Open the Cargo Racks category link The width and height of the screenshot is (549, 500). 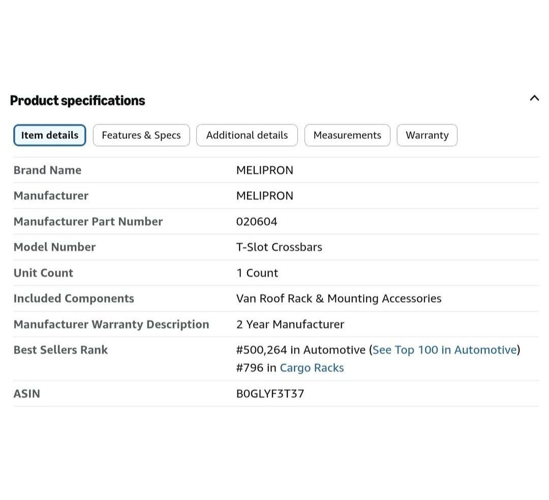312,368
